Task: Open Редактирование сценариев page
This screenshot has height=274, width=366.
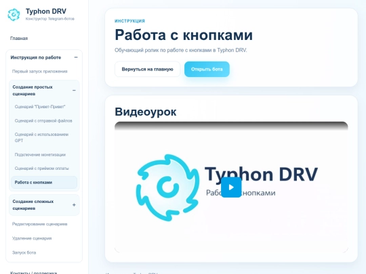Action: pyautogui.click(x=40, y=224)
